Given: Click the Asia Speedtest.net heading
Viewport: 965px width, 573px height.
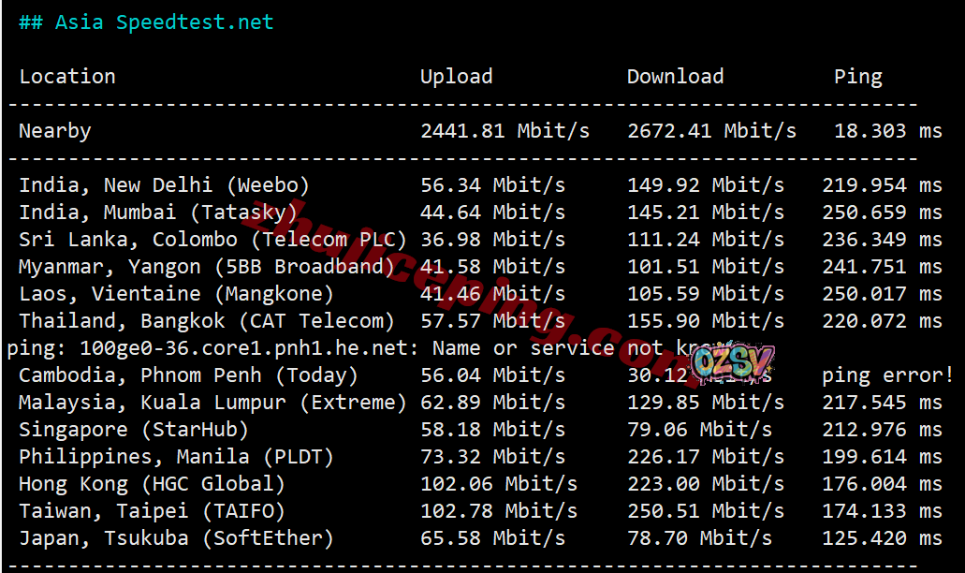Looking at the screenshot, I should point(146,22).
